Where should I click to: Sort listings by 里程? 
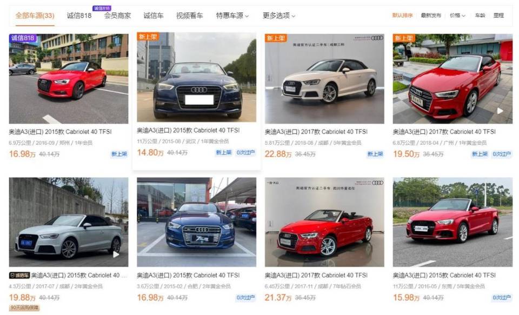tap(498, 15)
